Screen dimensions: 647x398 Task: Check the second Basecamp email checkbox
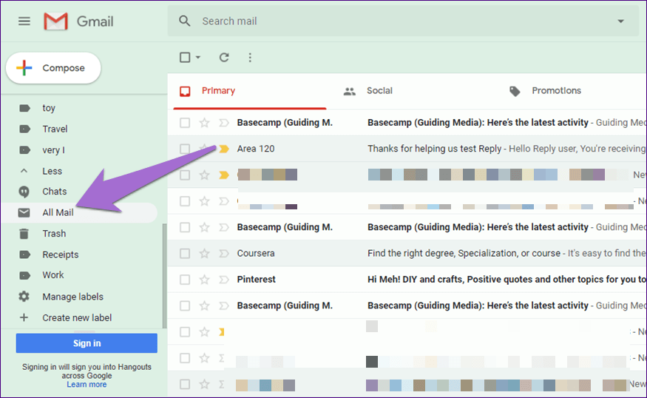click(185, 227)
